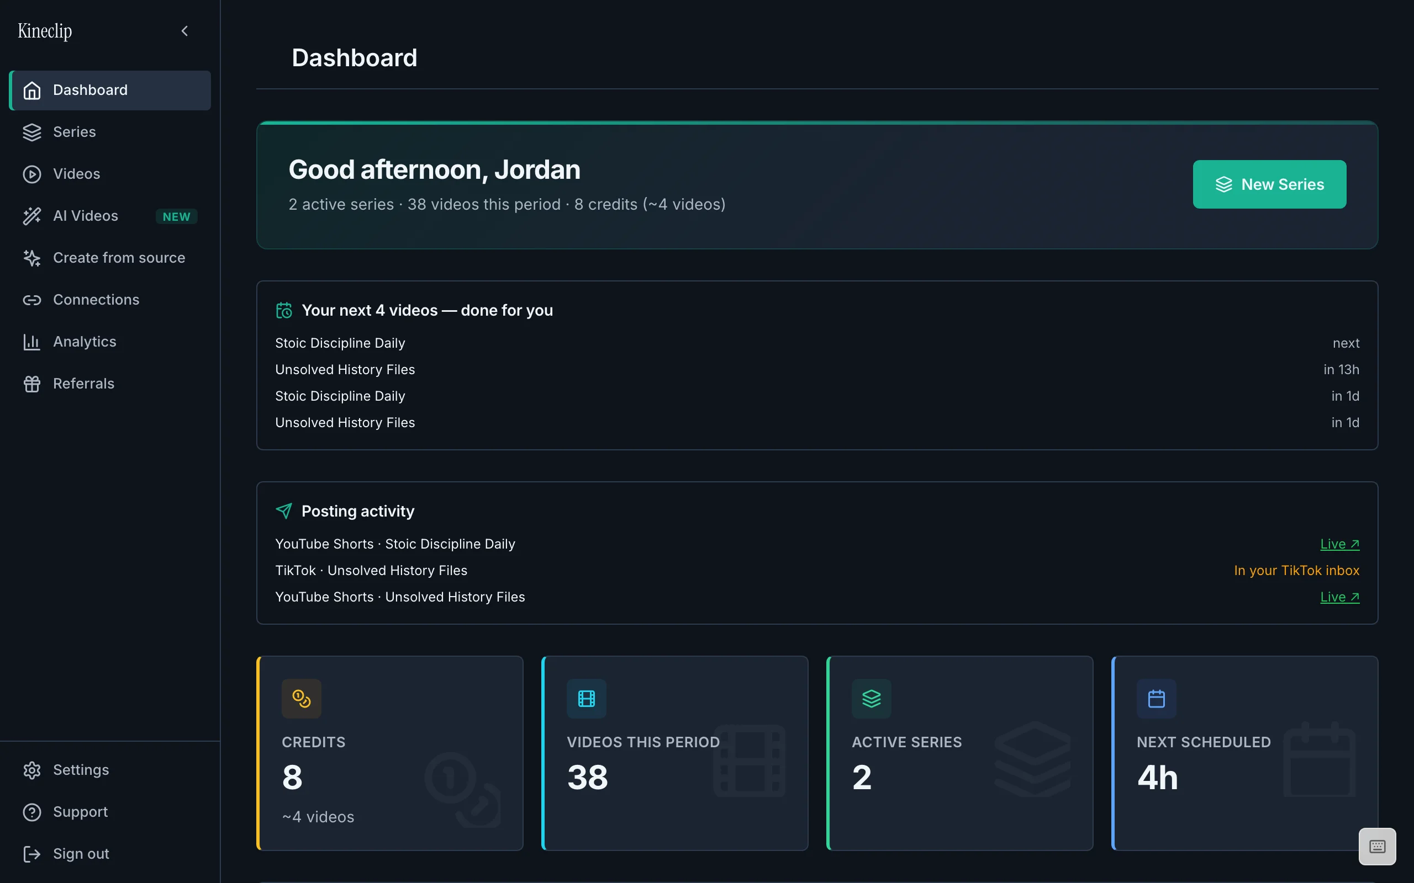
Task: Open the Series menu item
Action: (110, 132)
